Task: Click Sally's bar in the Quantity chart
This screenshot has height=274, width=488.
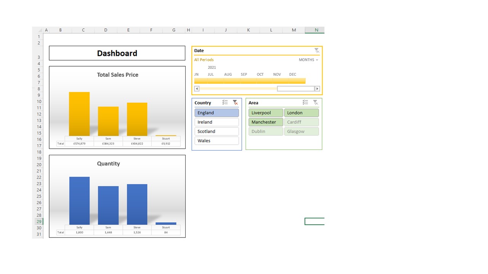Action: pos(79,200)
